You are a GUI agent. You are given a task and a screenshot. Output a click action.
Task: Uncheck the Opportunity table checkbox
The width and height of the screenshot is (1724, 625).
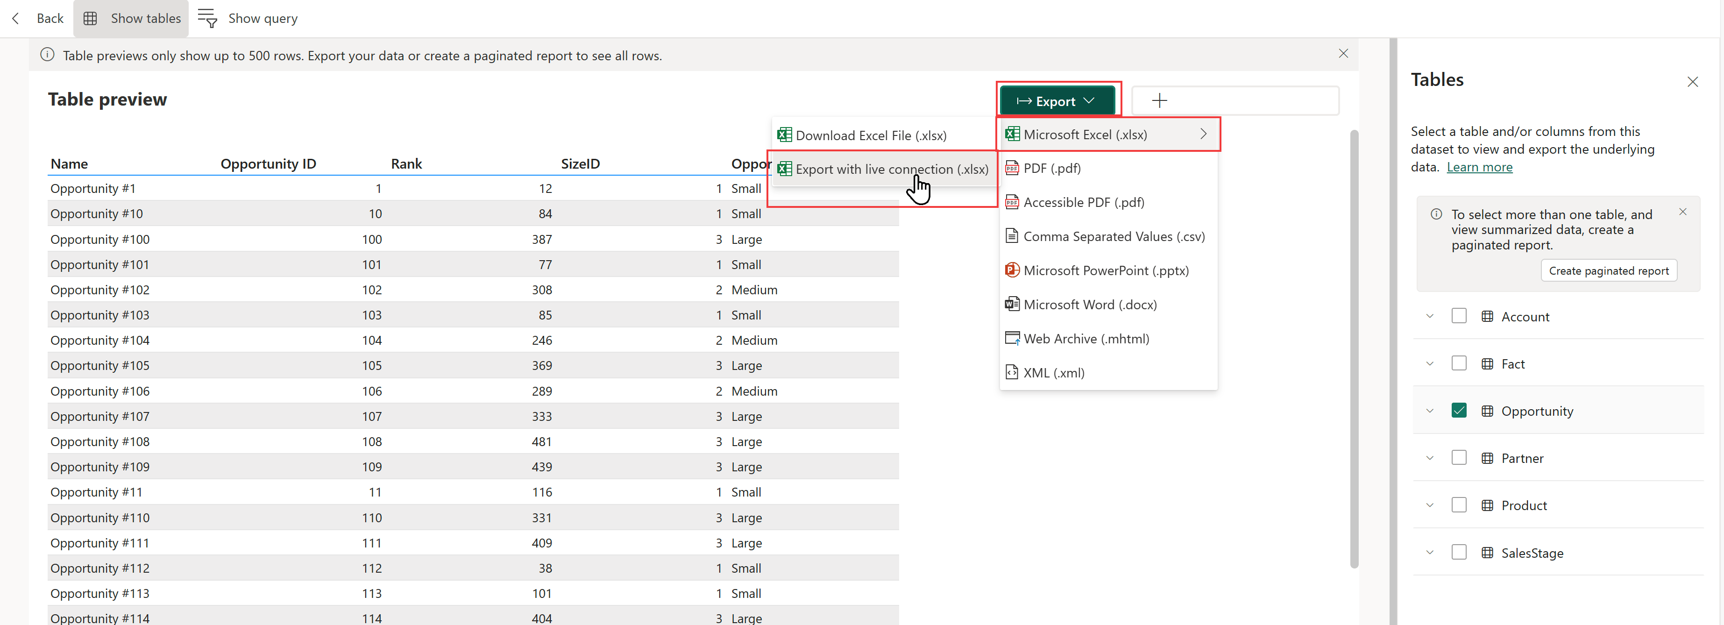point(1460,410)
